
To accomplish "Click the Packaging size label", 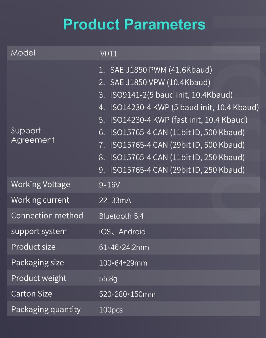I will [x=38, y=263].
